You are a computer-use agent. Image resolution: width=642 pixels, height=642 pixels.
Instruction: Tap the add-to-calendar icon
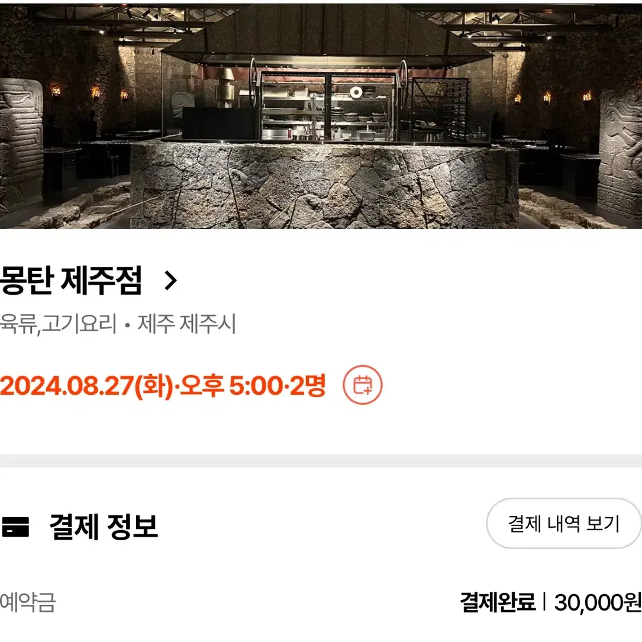362,385
